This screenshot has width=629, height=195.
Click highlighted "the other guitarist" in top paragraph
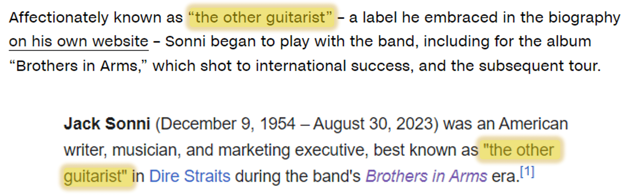pos(261,17)
